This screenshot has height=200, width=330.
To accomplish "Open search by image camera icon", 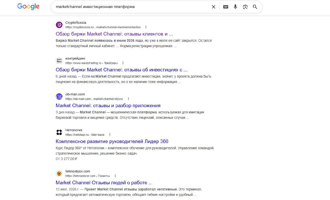I will click(245, 7).
